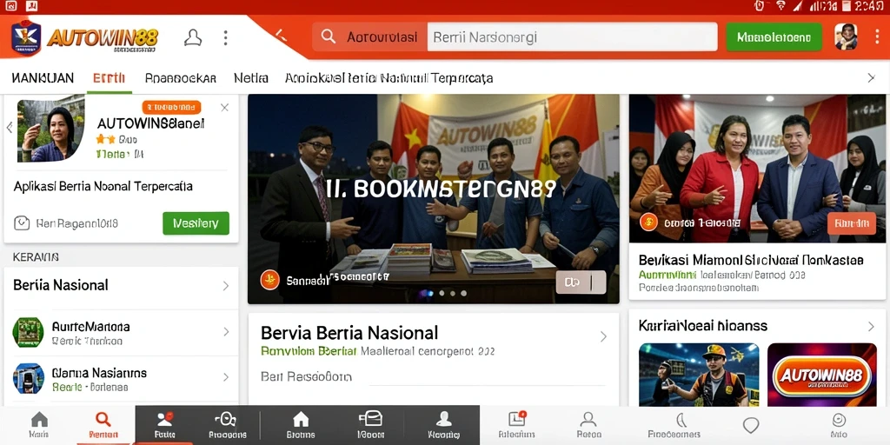Click the circular icon at bottom bar far right
890x445 pixels.
tap(839, 420)
